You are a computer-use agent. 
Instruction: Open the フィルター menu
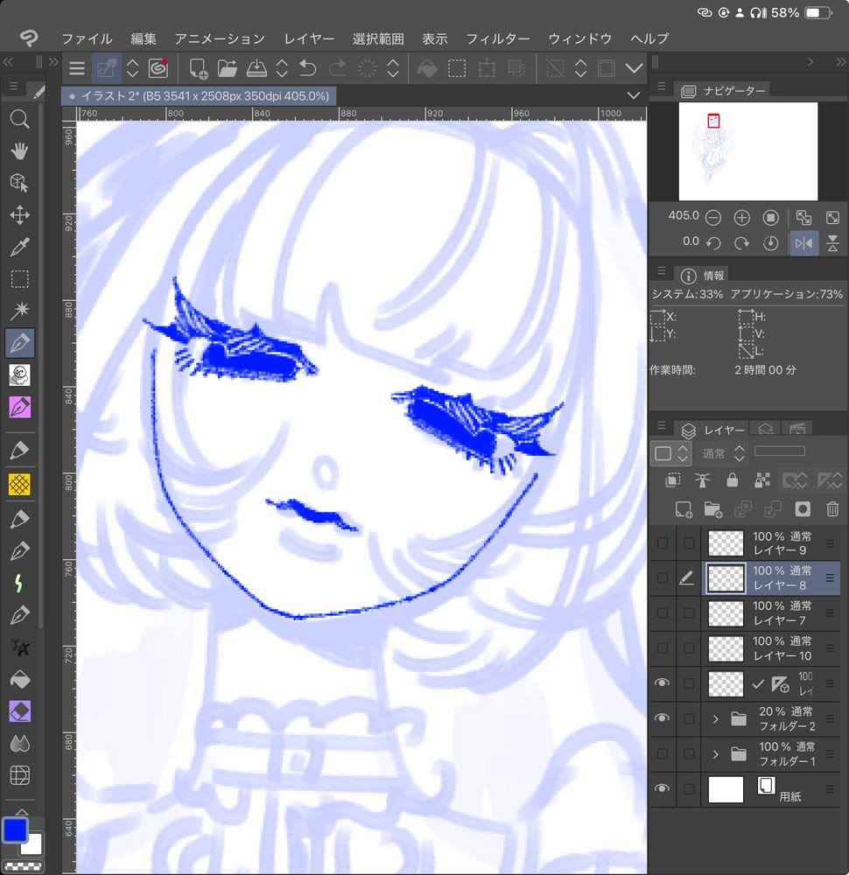(x=498, y=38)
